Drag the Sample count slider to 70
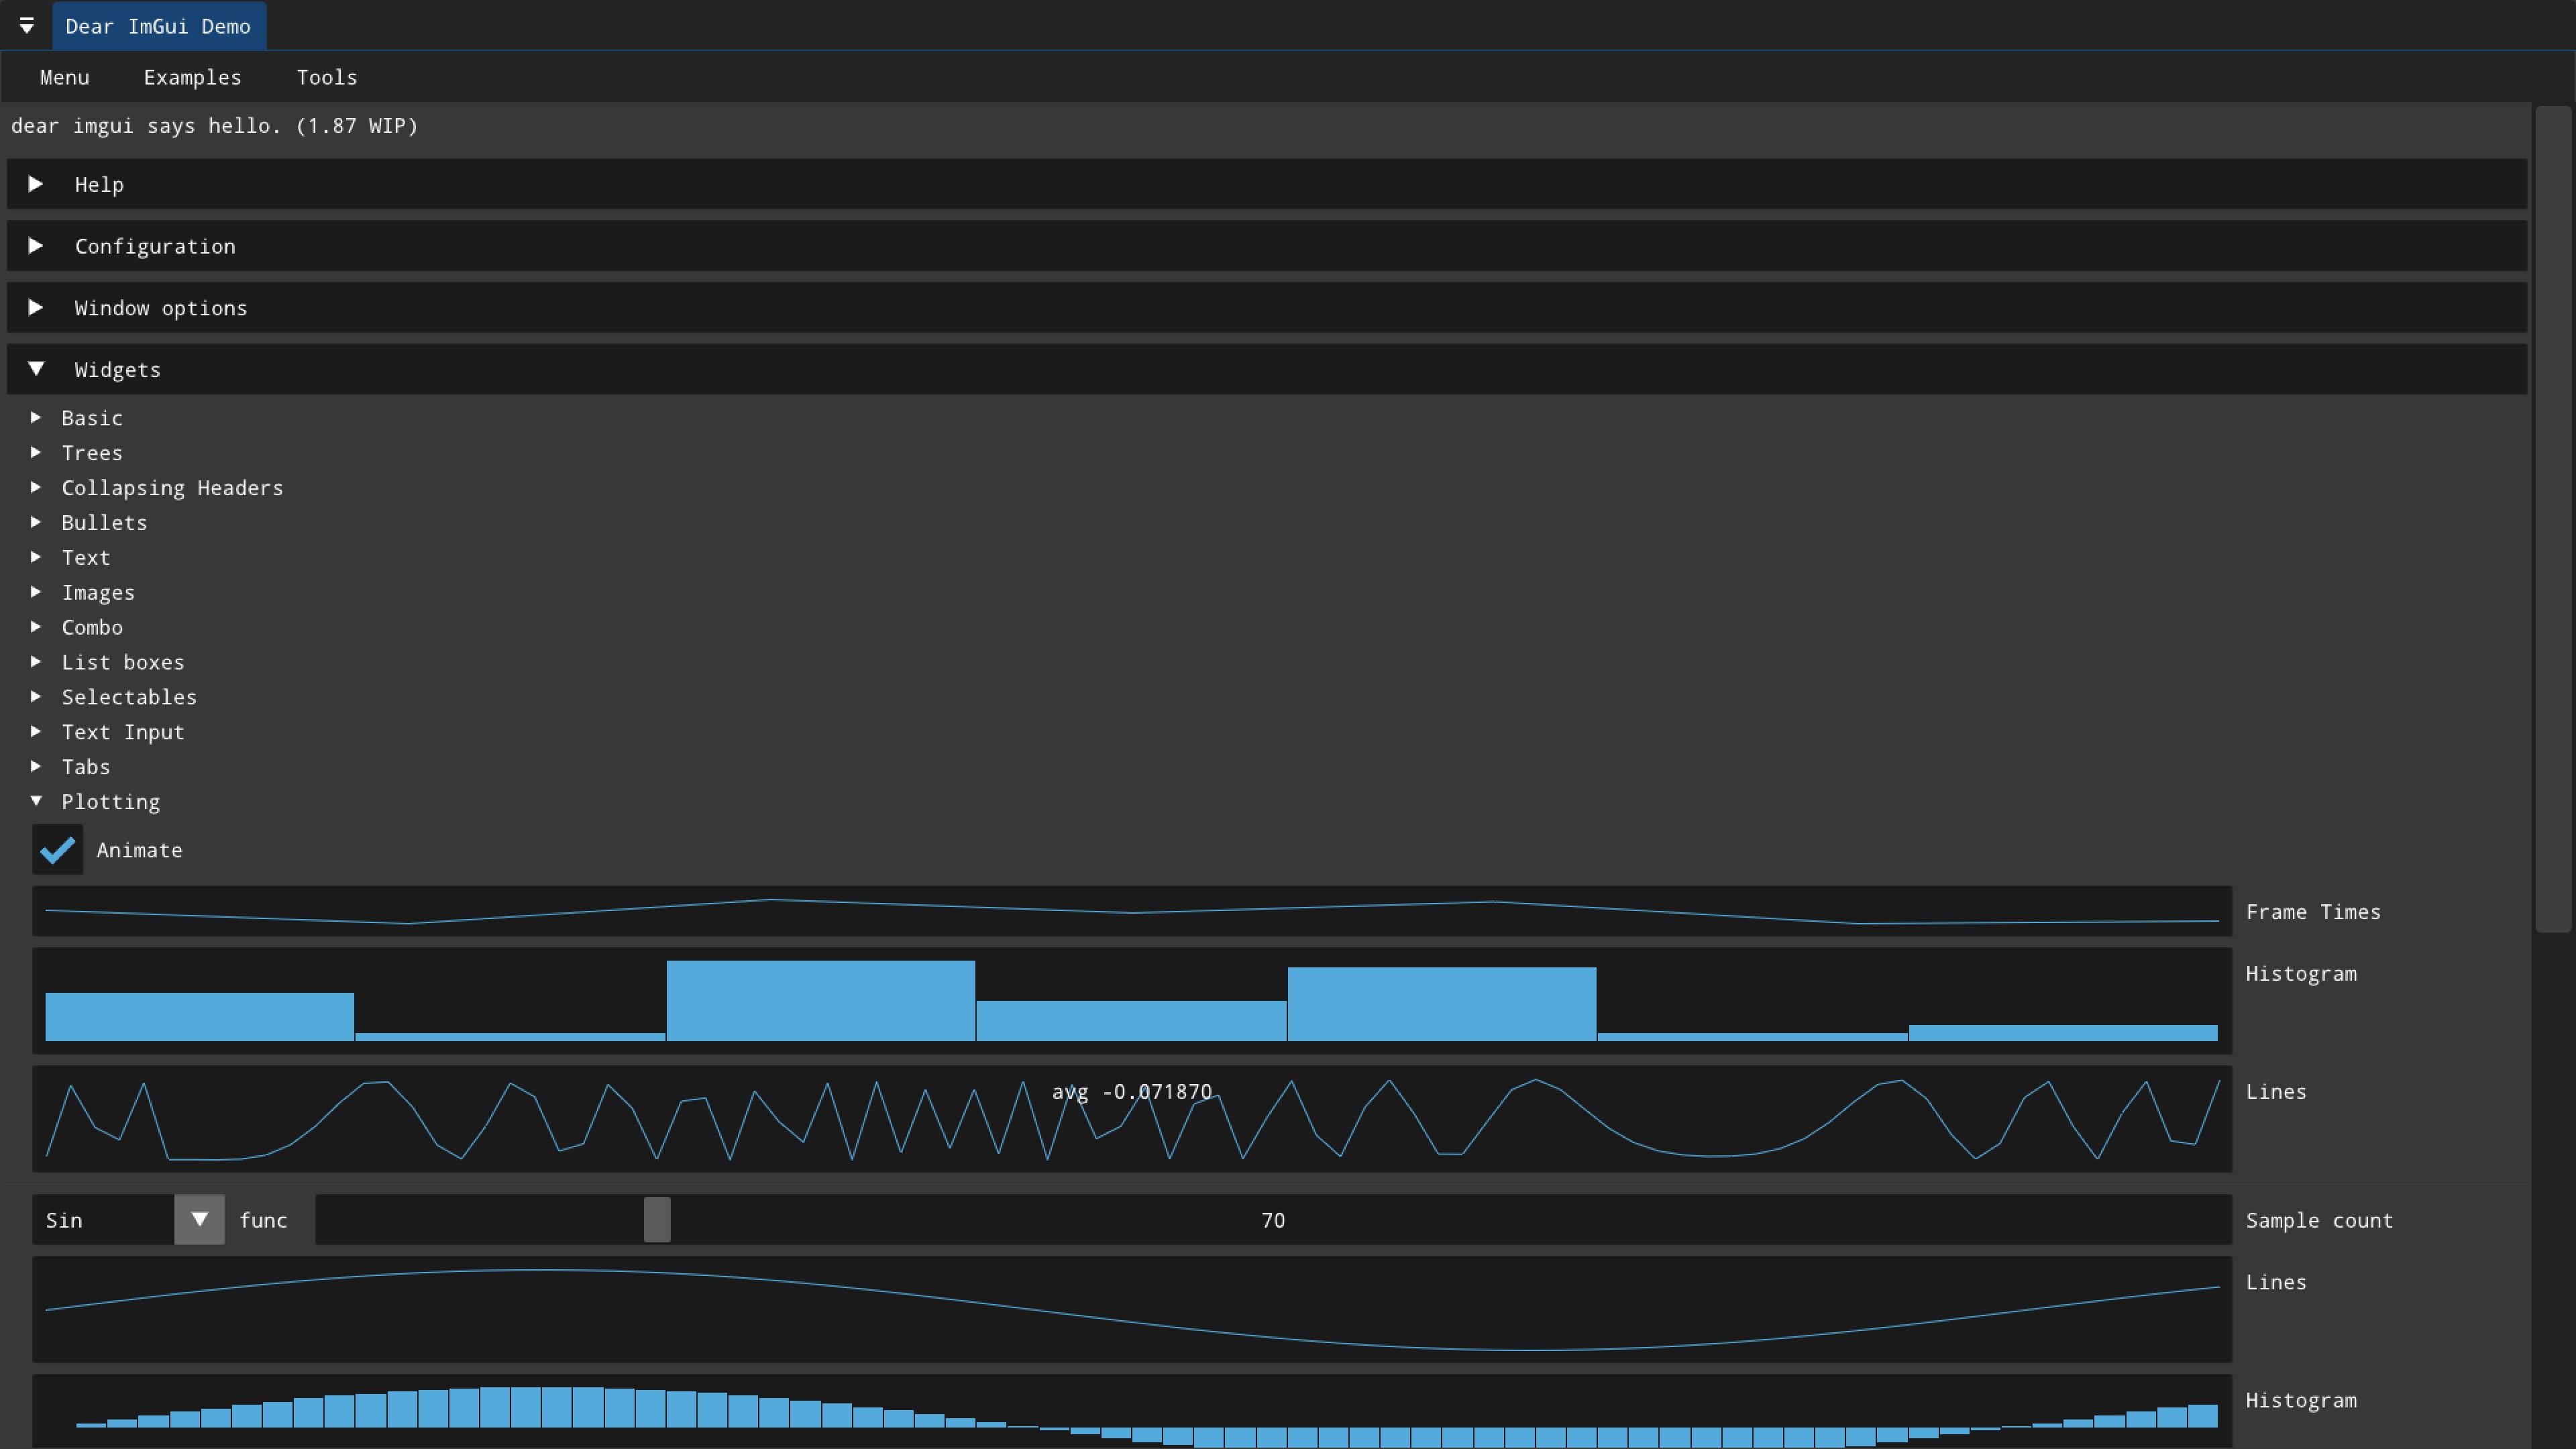The width and height of the screenshot is (2576, 1449). point(655,1219)
